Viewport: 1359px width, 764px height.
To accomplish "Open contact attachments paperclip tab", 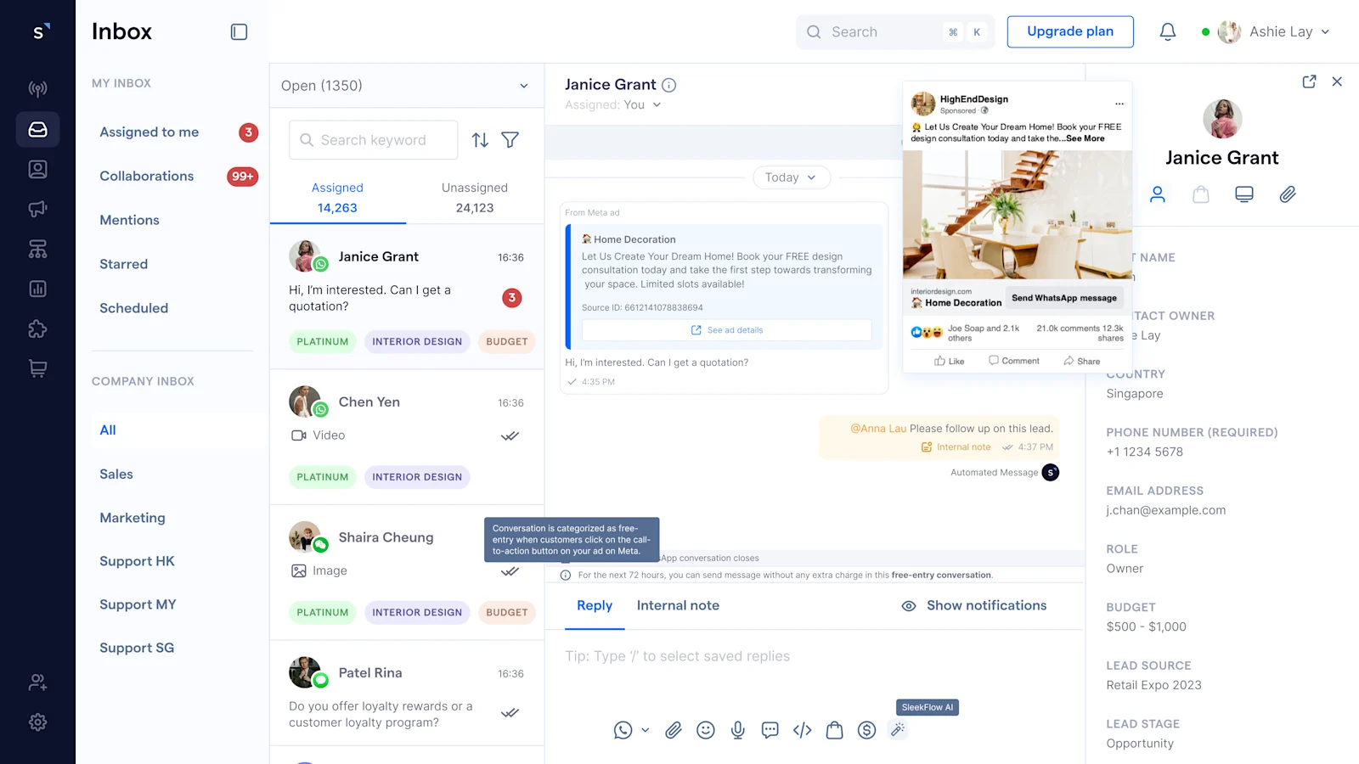I will (1288, 194).
